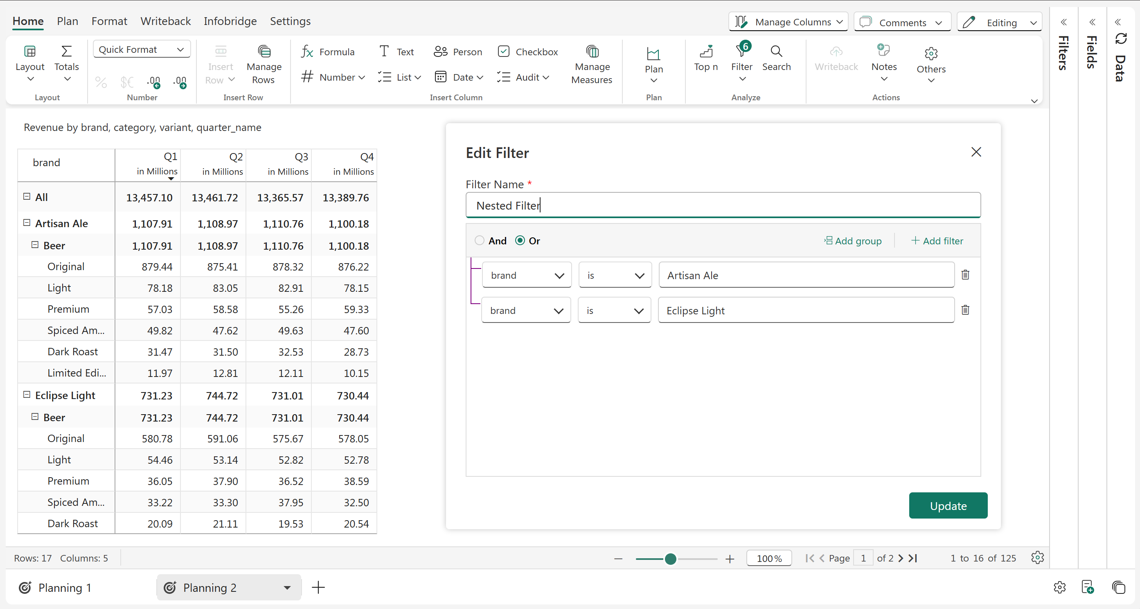Open the Top n analysis tool
1140x609 pixels.
click(x=705, y=58)
